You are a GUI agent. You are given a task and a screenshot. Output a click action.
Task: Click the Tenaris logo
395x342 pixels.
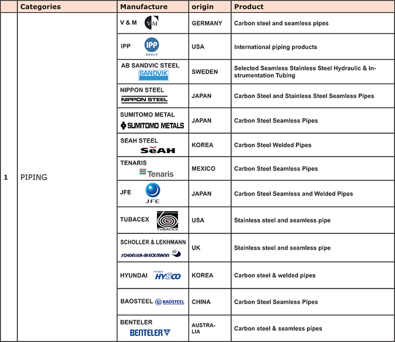point(157,173)
